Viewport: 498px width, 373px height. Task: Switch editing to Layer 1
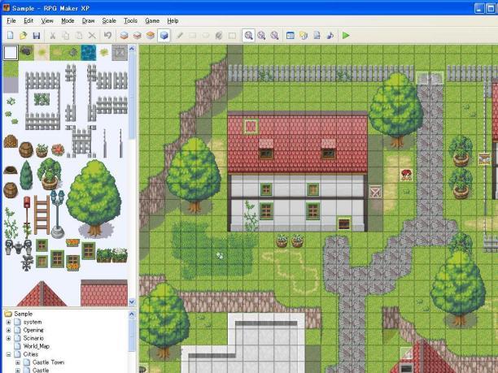[124, 36]
